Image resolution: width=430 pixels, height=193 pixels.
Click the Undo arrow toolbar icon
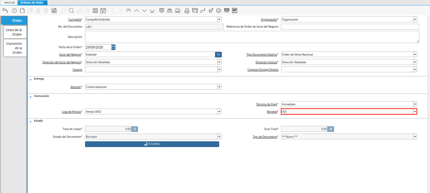5,11
